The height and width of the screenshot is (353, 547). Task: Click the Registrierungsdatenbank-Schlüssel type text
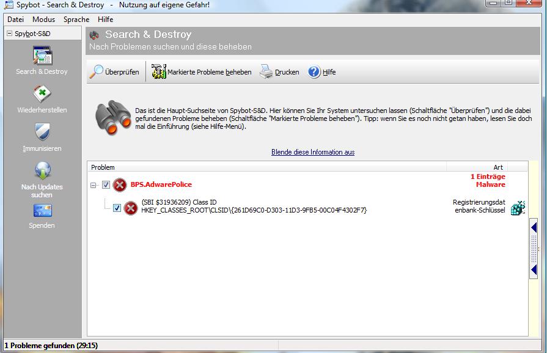(479, 206)
